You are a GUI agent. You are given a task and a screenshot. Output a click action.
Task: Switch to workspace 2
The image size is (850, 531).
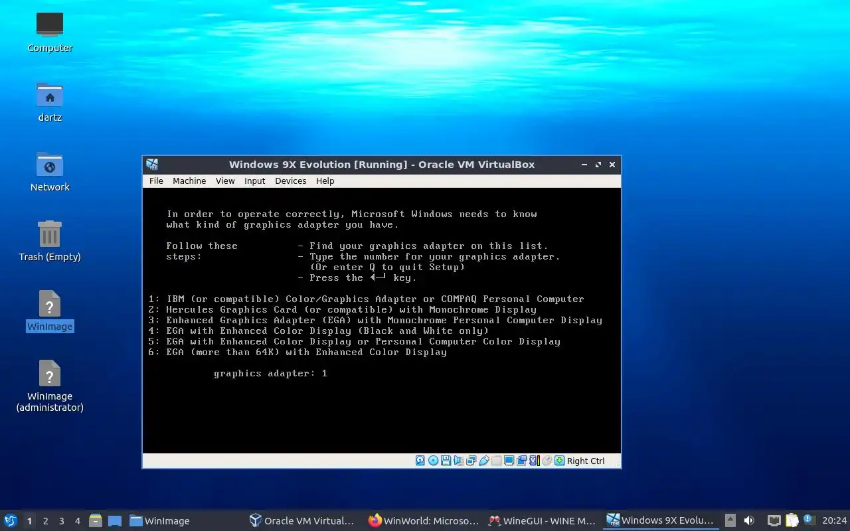(45, 521)
